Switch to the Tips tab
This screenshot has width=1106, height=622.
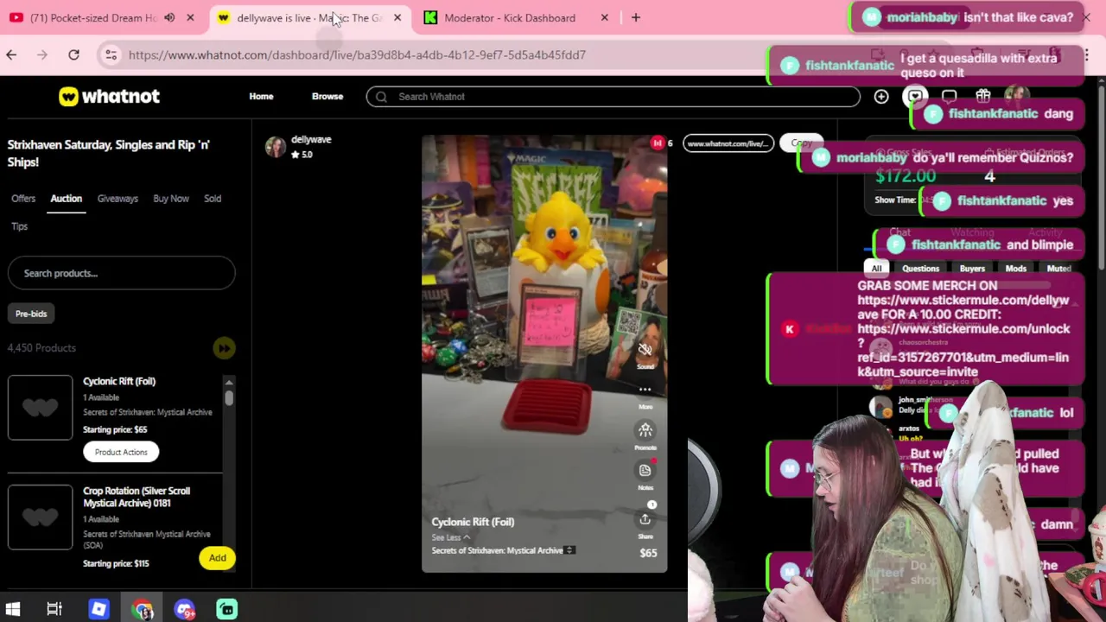click(19, 226)
